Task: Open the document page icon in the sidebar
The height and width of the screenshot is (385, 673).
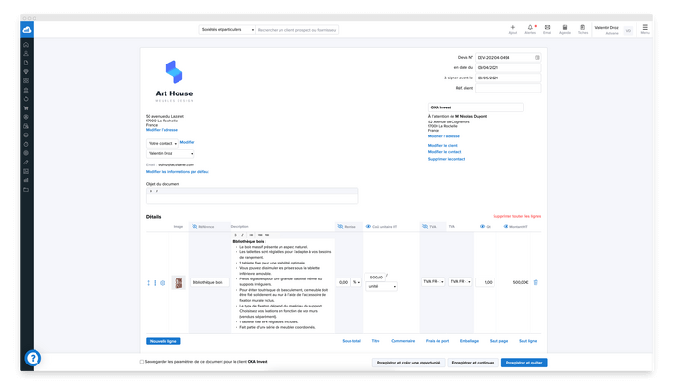Action: [x=26, y=63]
